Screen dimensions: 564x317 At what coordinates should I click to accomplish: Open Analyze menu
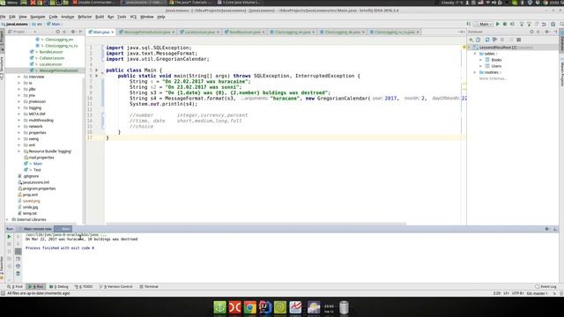(67, 17)
